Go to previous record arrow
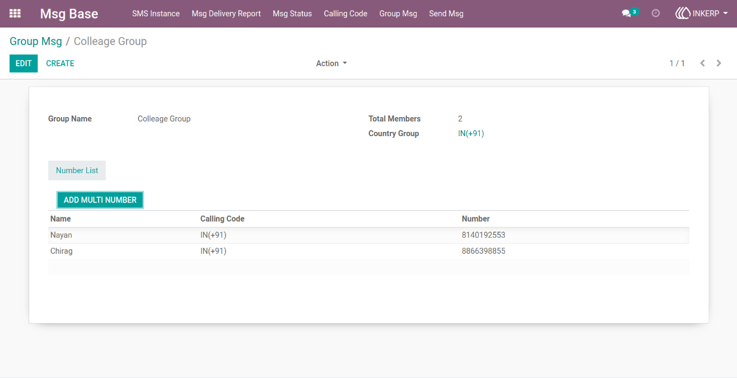 pos(702,63)
